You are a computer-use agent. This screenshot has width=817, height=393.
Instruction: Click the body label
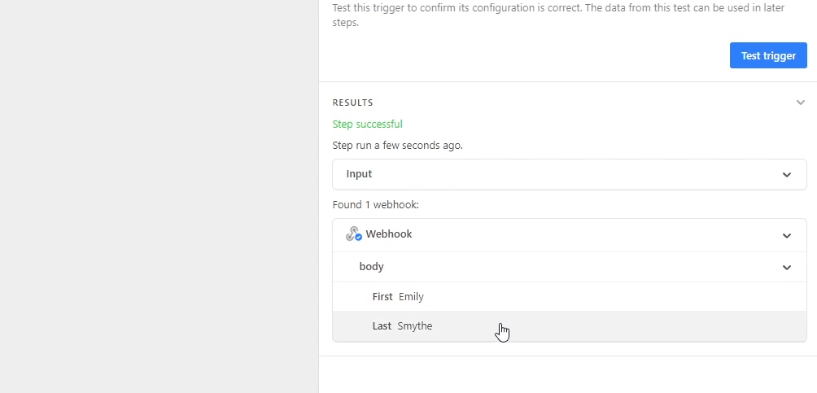click(372, 267)
